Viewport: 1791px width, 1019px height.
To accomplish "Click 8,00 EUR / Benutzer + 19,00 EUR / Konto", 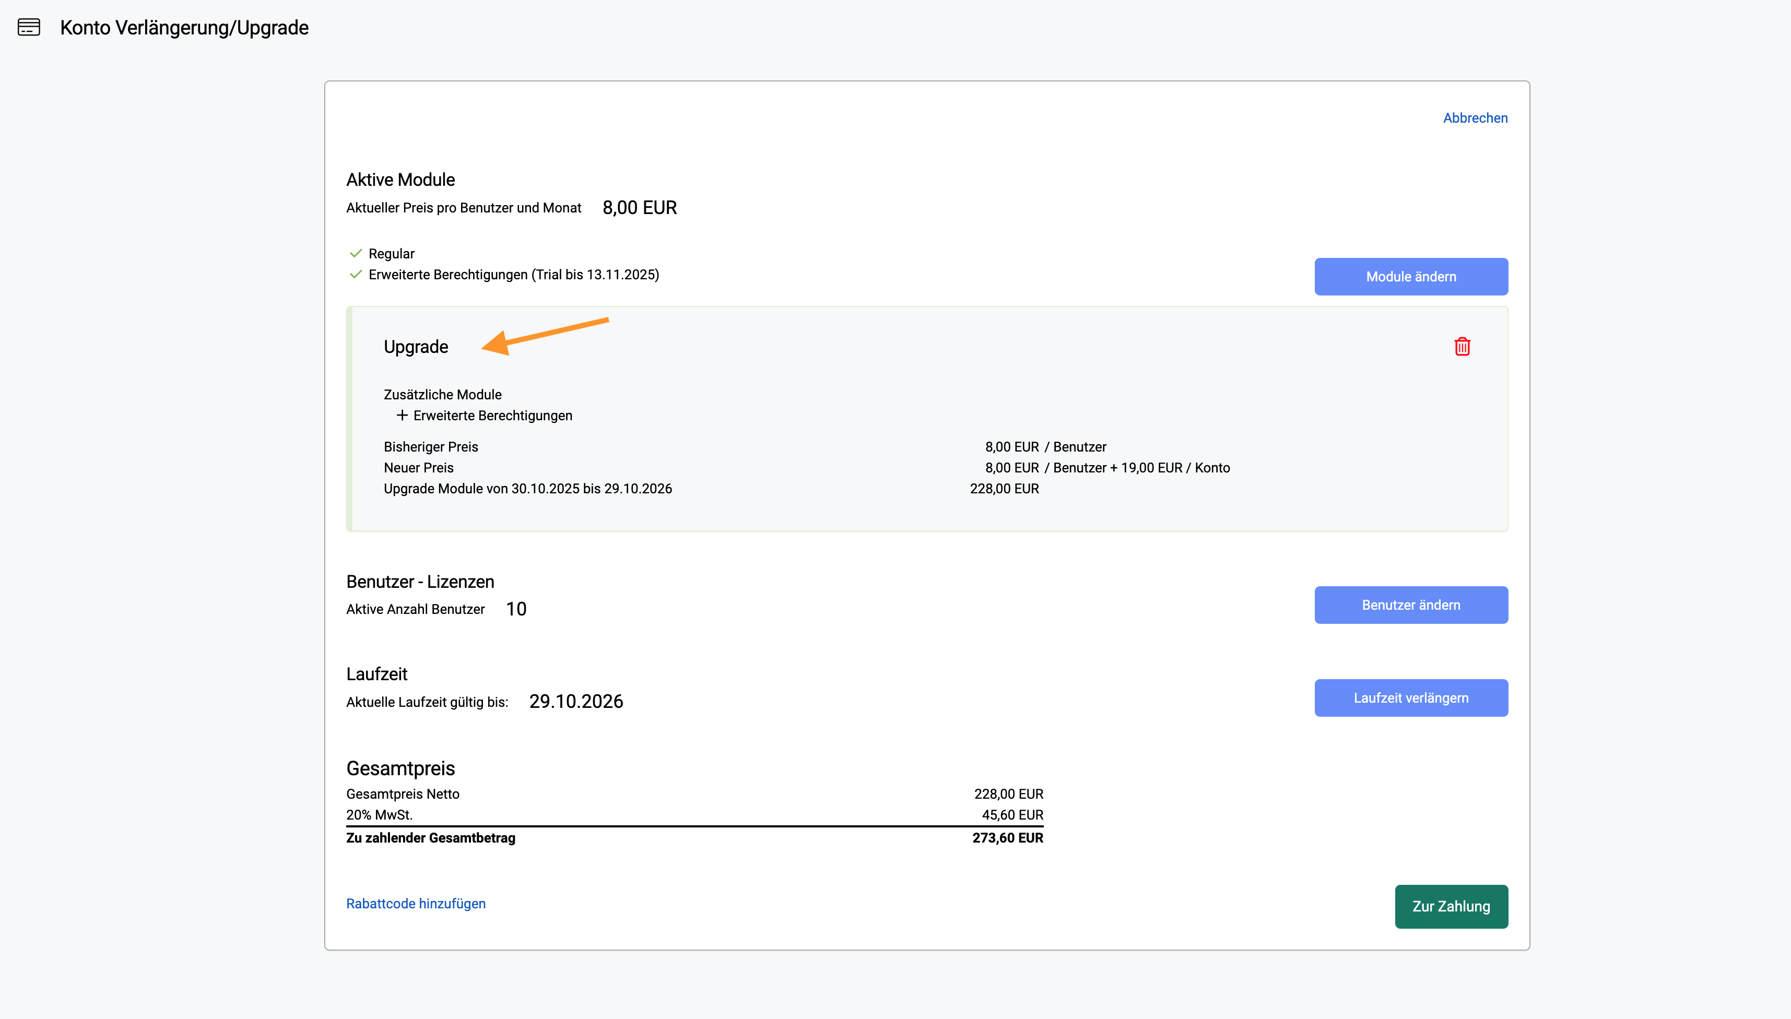I will tap(1107, 468).
